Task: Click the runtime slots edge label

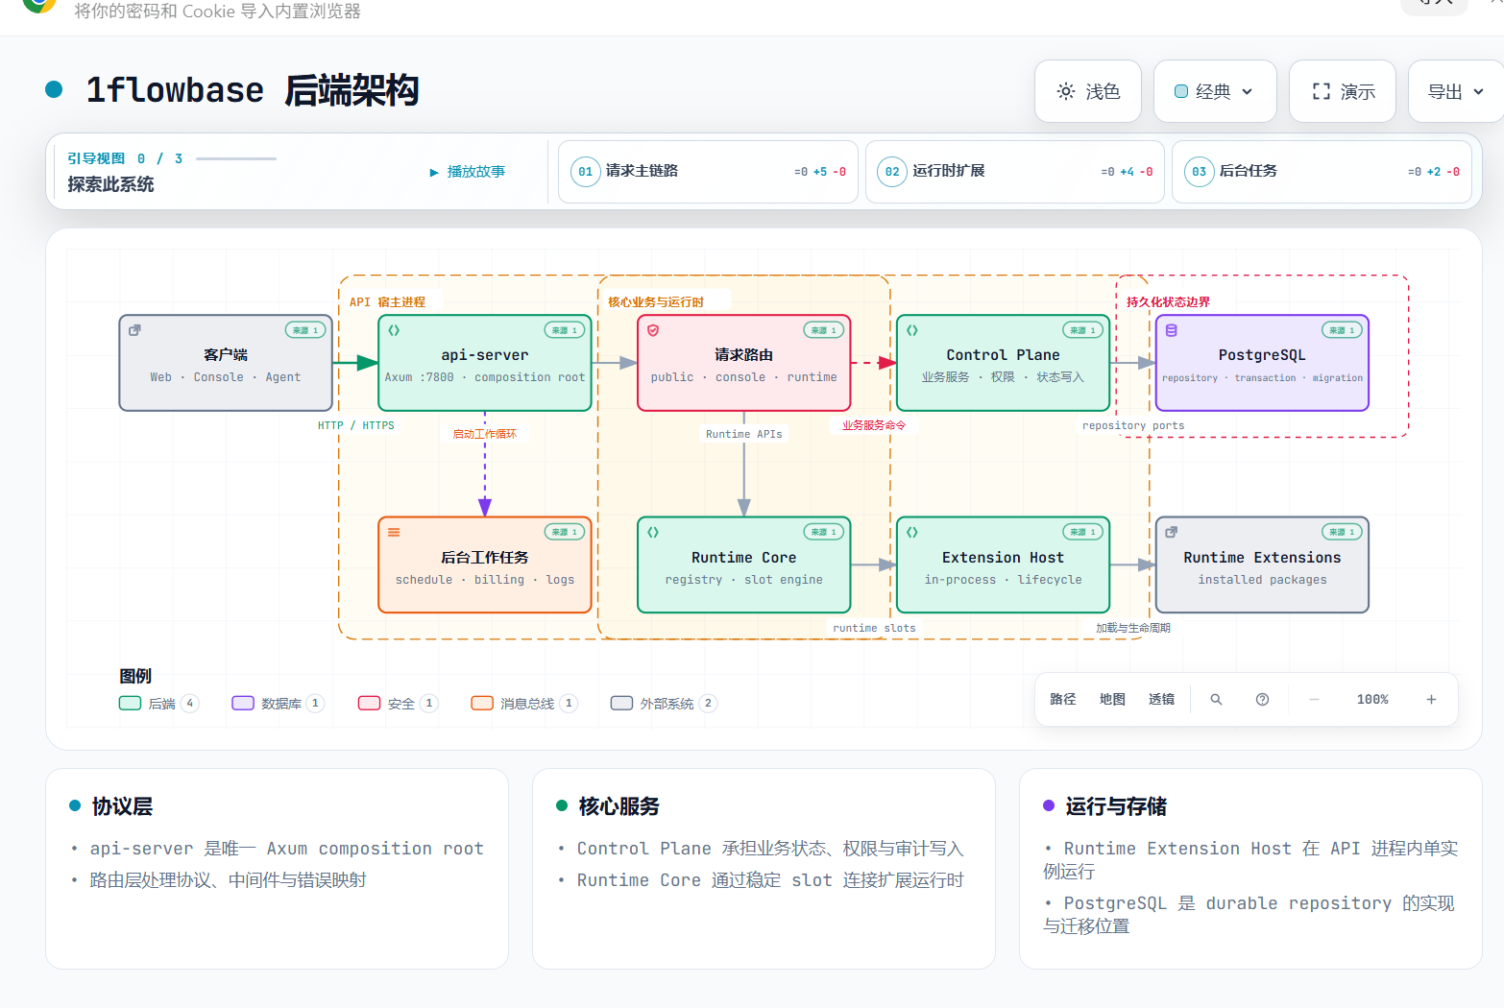Action: click(874, 628)
